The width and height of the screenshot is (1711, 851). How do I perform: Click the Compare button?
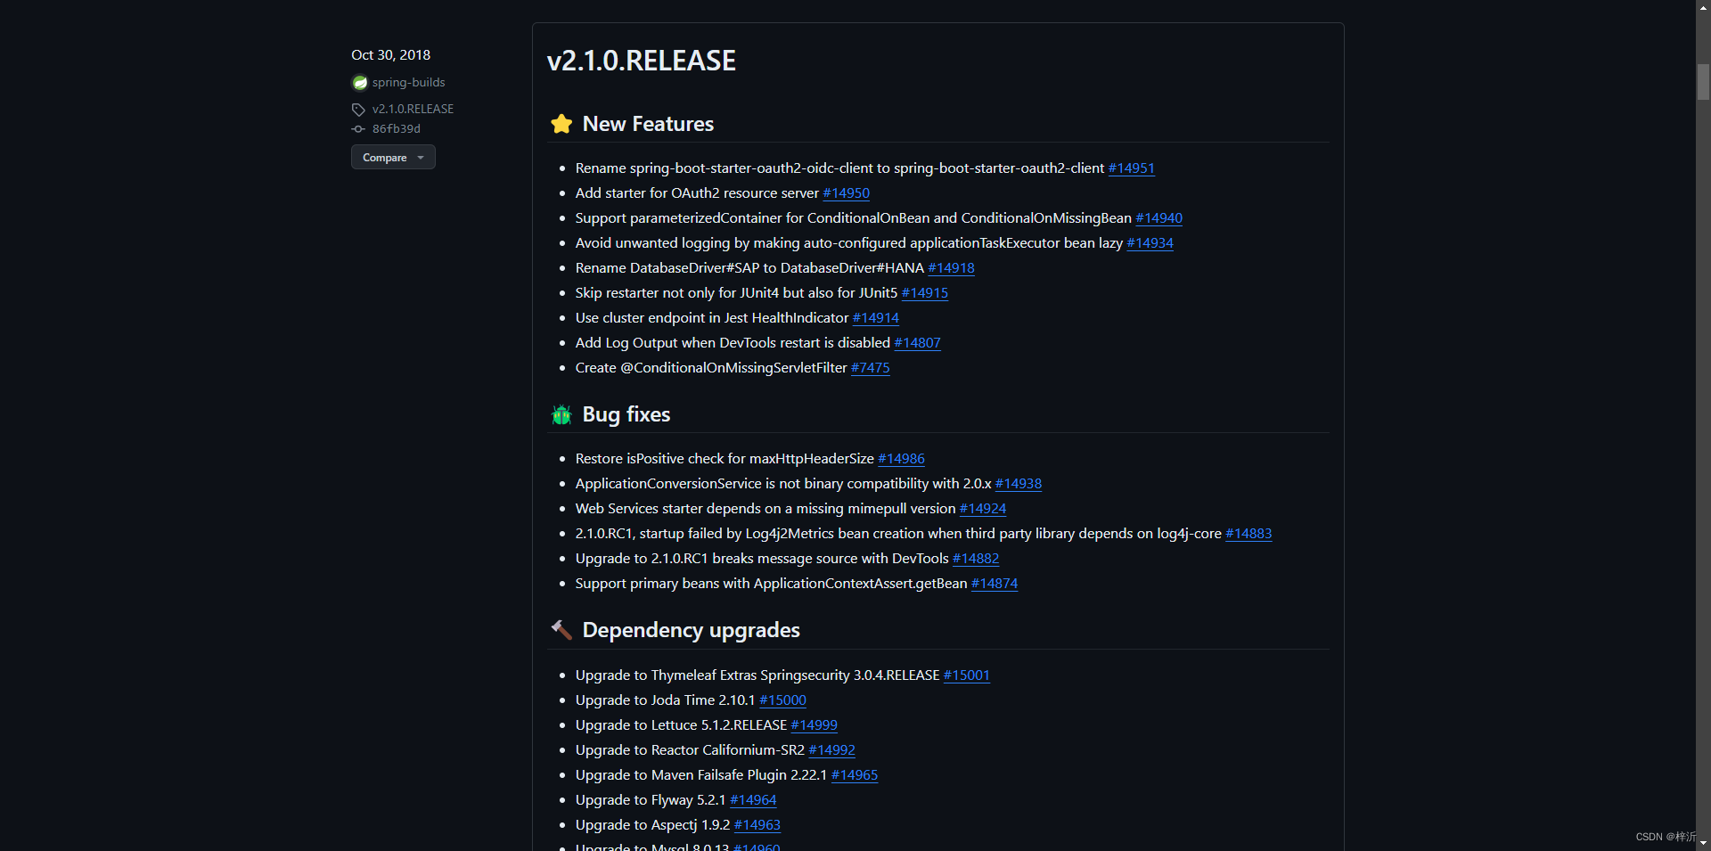pos(385,157)
